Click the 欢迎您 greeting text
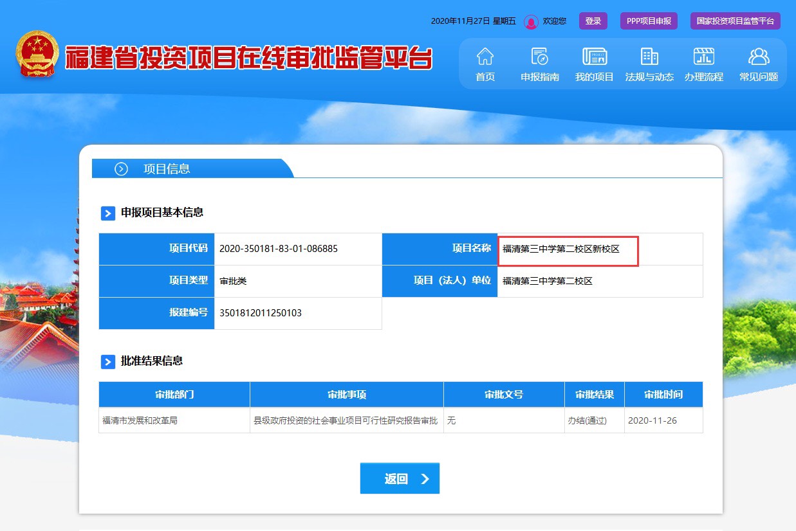796x531 pixels. tap(555, 21)
